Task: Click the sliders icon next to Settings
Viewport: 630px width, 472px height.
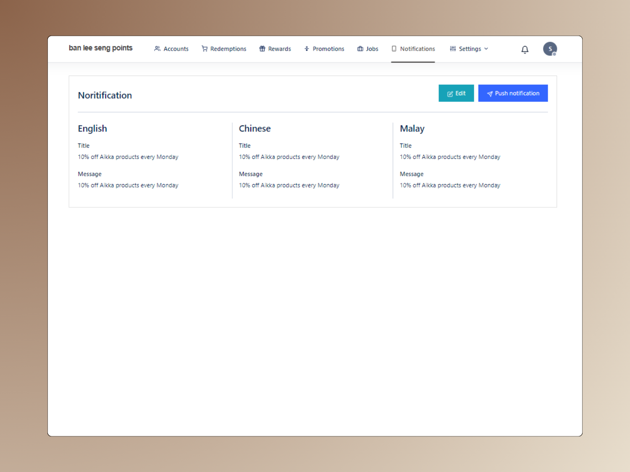Action: click(453, 49)
